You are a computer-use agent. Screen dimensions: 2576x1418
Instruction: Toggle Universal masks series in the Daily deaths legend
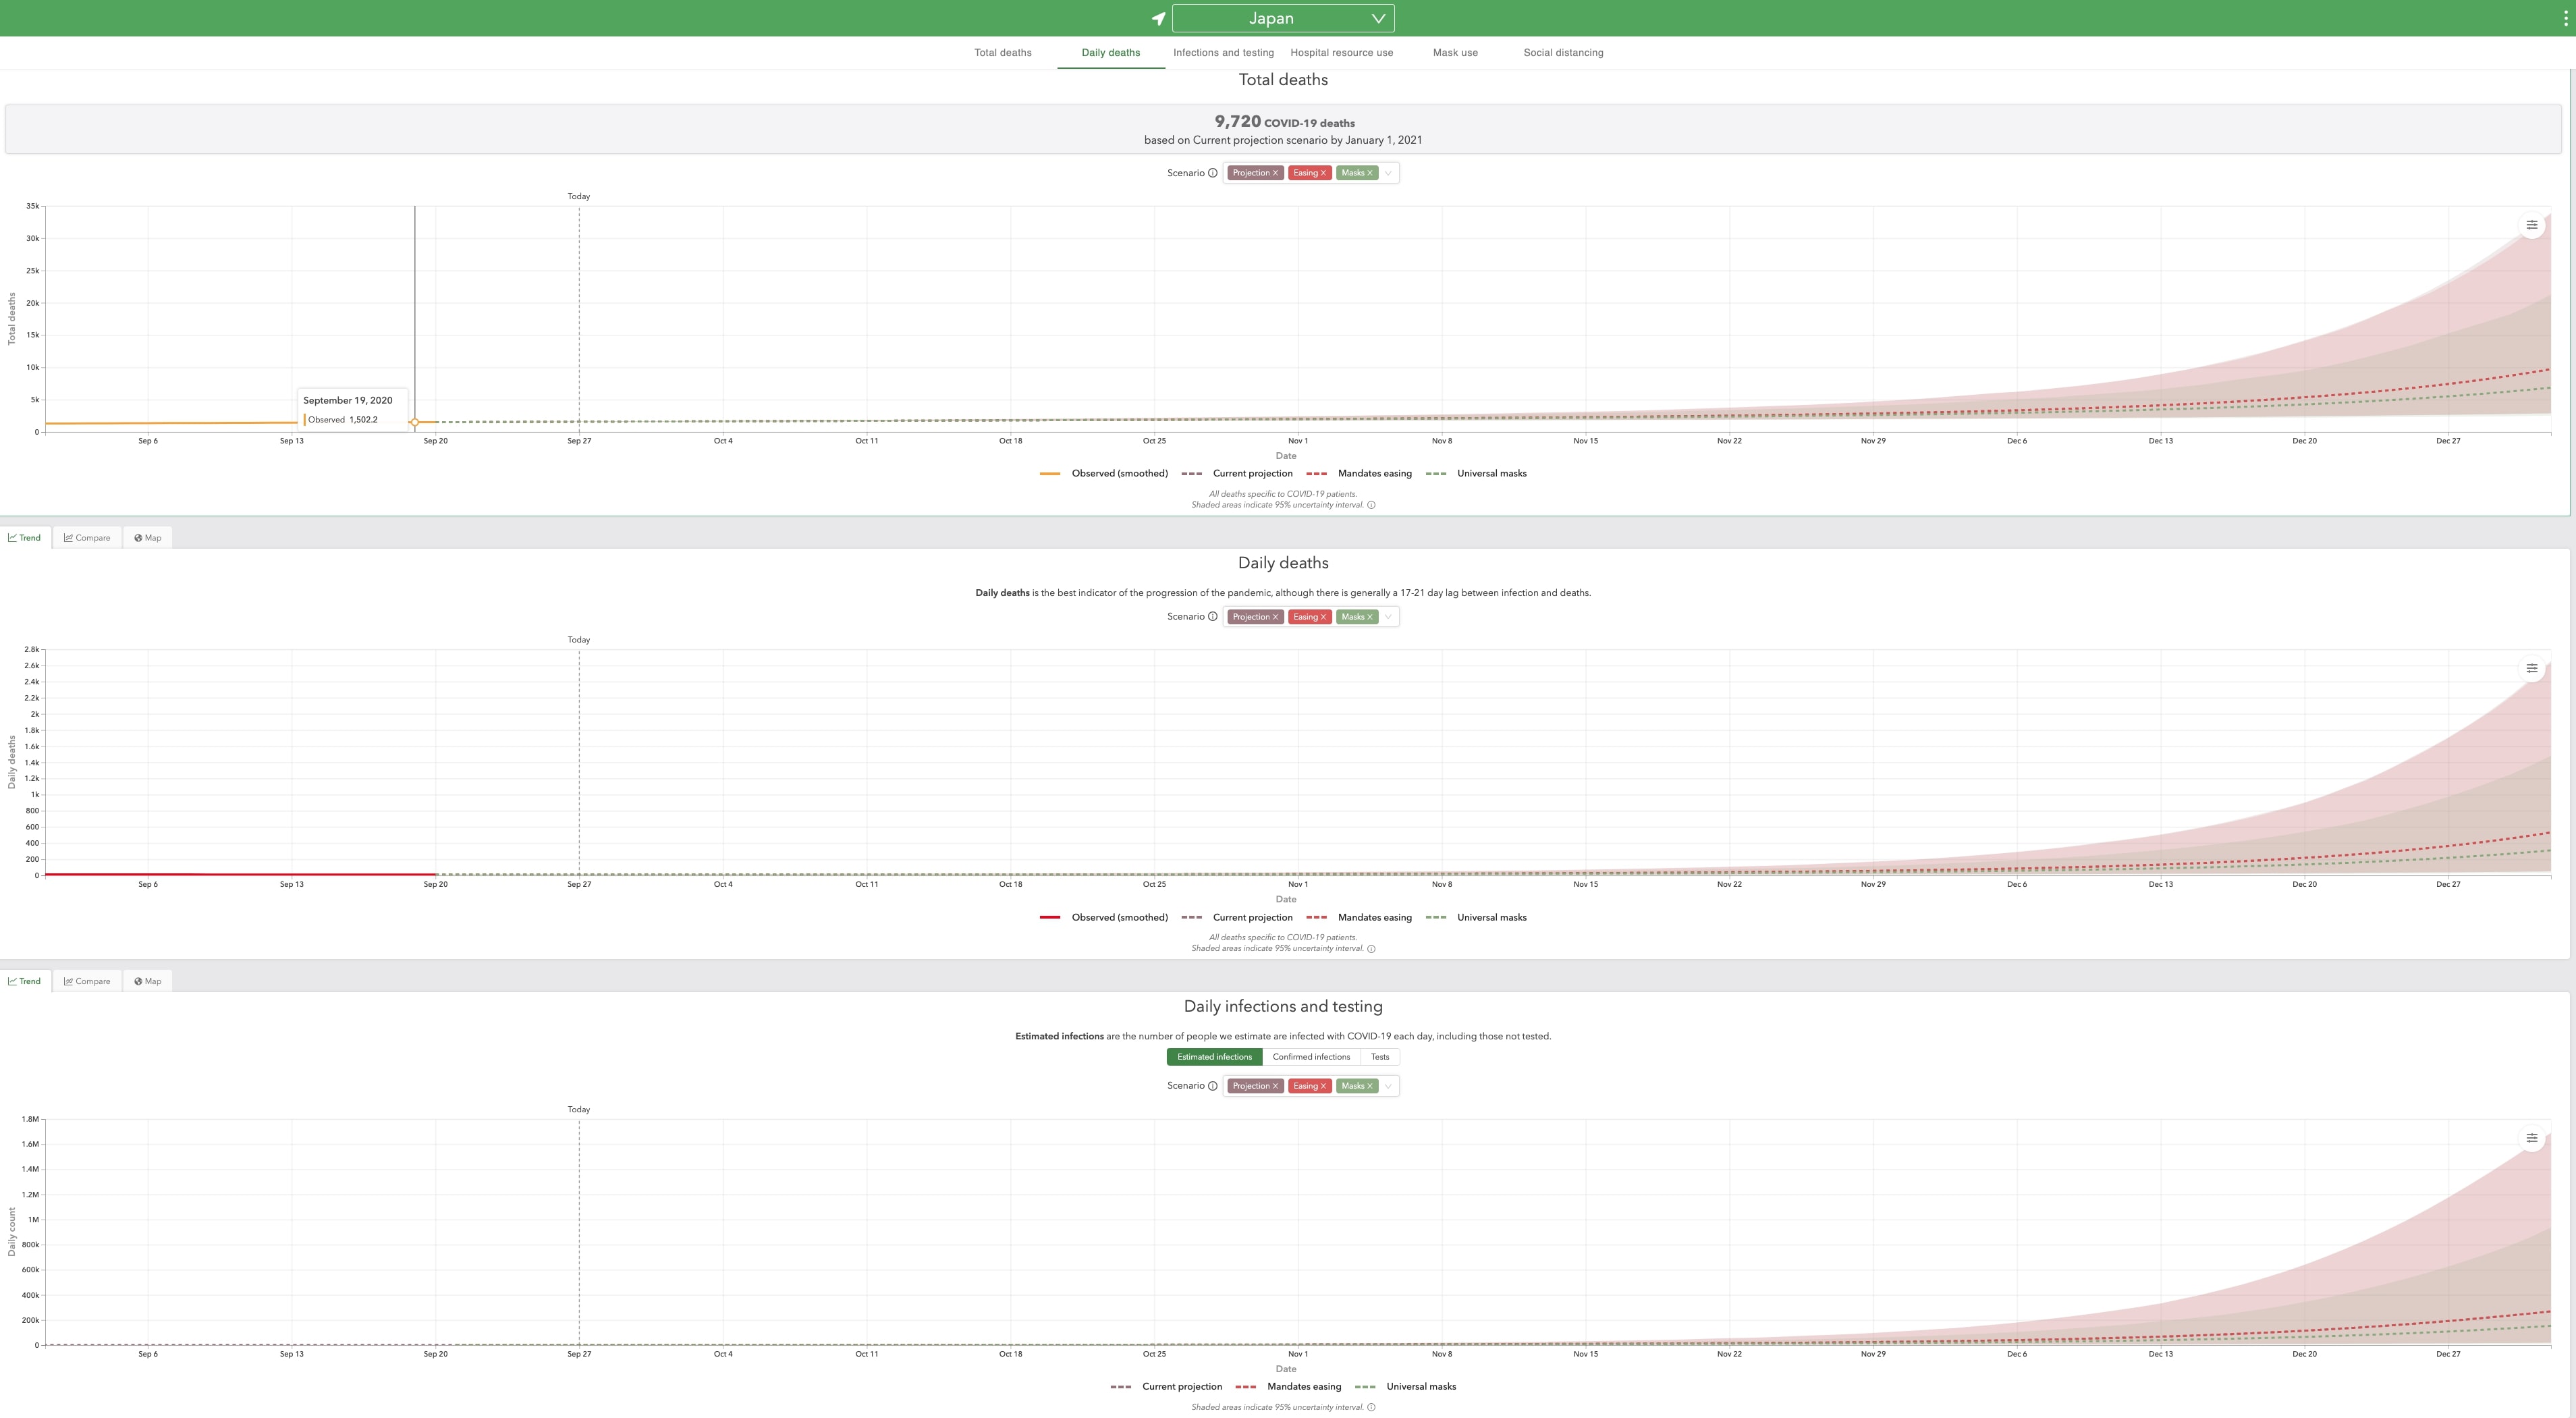click(1476, 917)
